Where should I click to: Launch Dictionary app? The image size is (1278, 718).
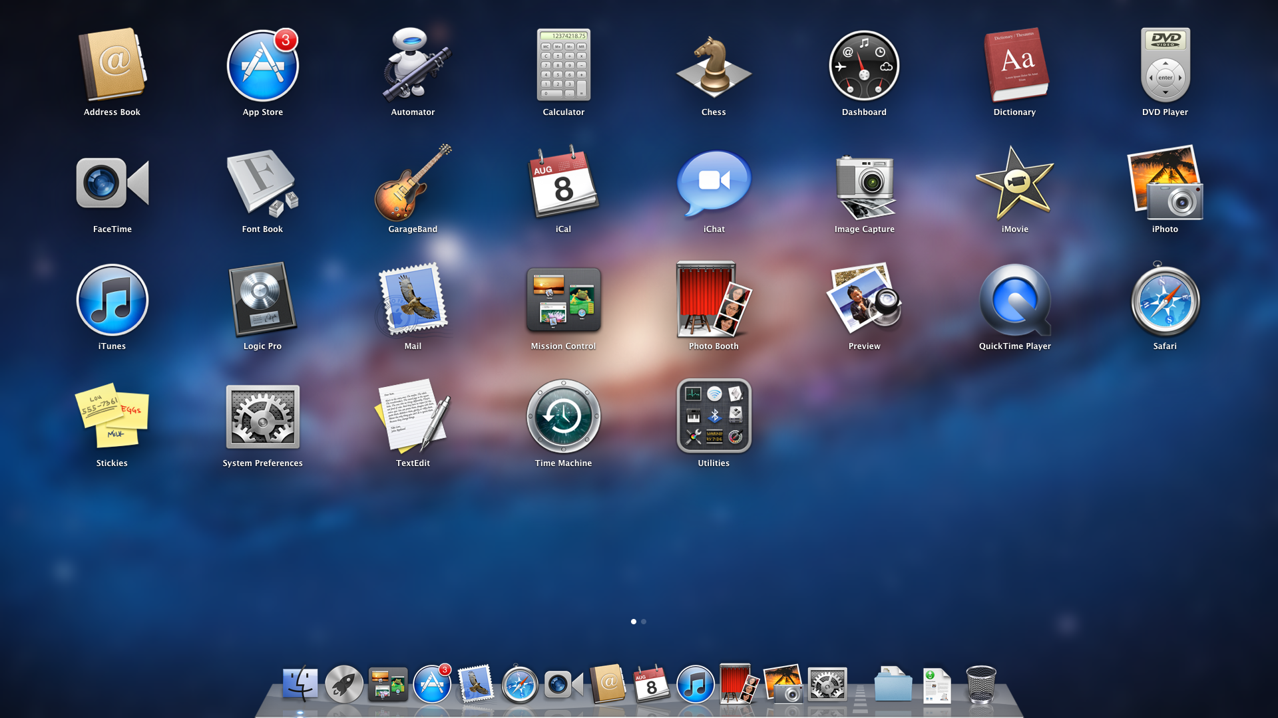[x=1016, y=65]
